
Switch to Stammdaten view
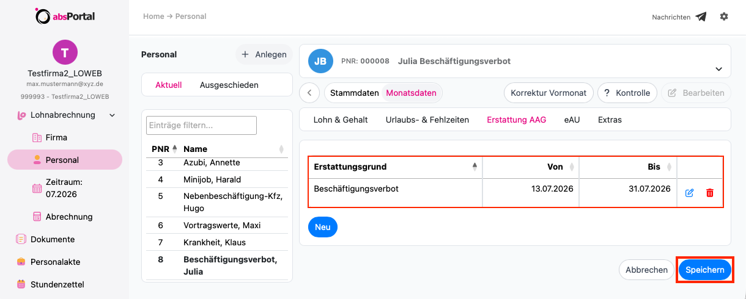(x=354, y=93)
